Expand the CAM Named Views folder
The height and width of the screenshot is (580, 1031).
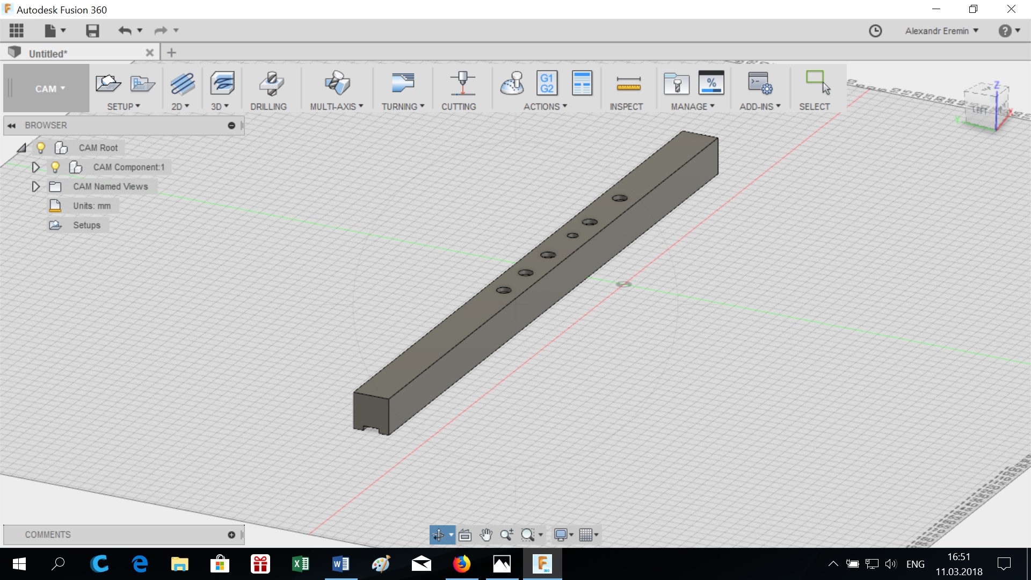pyautogui.click(x=35, y=186)
